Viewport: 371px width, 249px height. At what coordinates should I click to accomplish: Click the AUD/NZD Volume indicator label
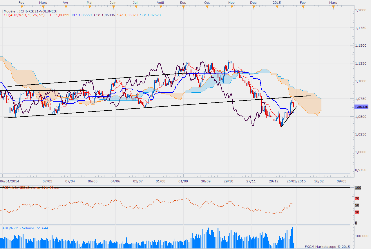pos(25,228)
